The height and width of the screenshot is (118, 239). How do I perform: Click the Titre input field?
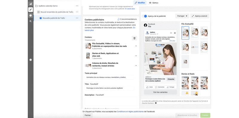tap(109, 88)
